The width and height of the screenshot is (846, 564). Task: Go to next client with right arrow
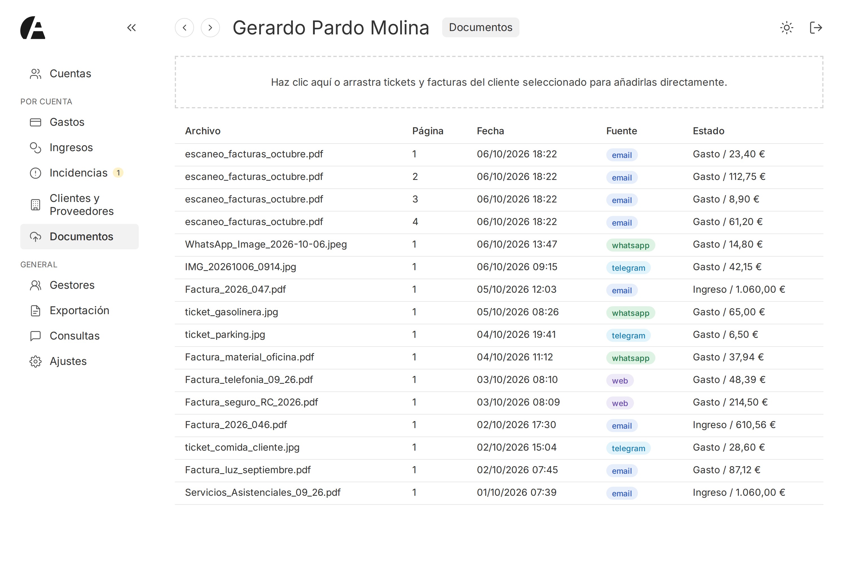(x=210, y=28)
